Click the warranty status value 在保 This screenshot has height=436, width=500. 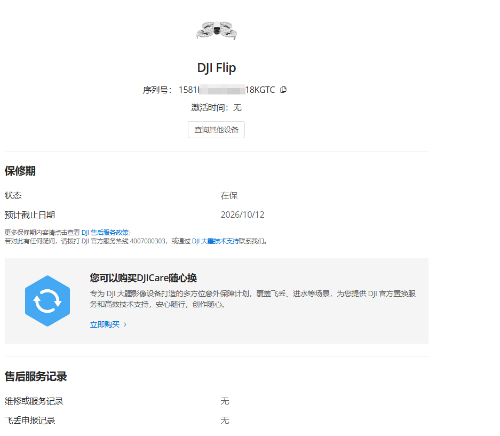229,195
